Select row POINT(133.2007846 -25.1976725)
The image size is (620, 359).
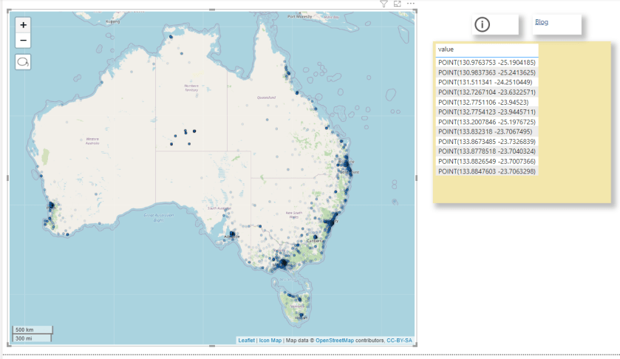coord(486,122)
